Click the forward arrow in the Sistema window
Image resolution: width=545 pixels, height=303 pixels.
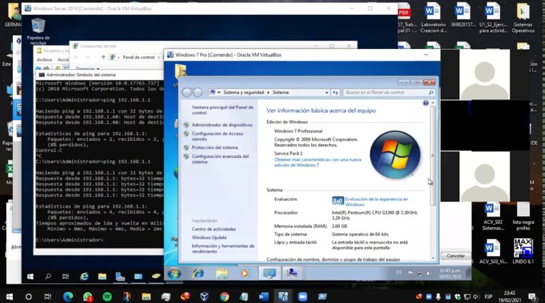click(x=198, y=93)
